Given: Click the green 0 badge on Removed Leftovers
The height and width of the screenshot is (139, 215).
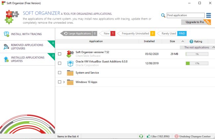Looking at the screenshot, I should 53,43.
